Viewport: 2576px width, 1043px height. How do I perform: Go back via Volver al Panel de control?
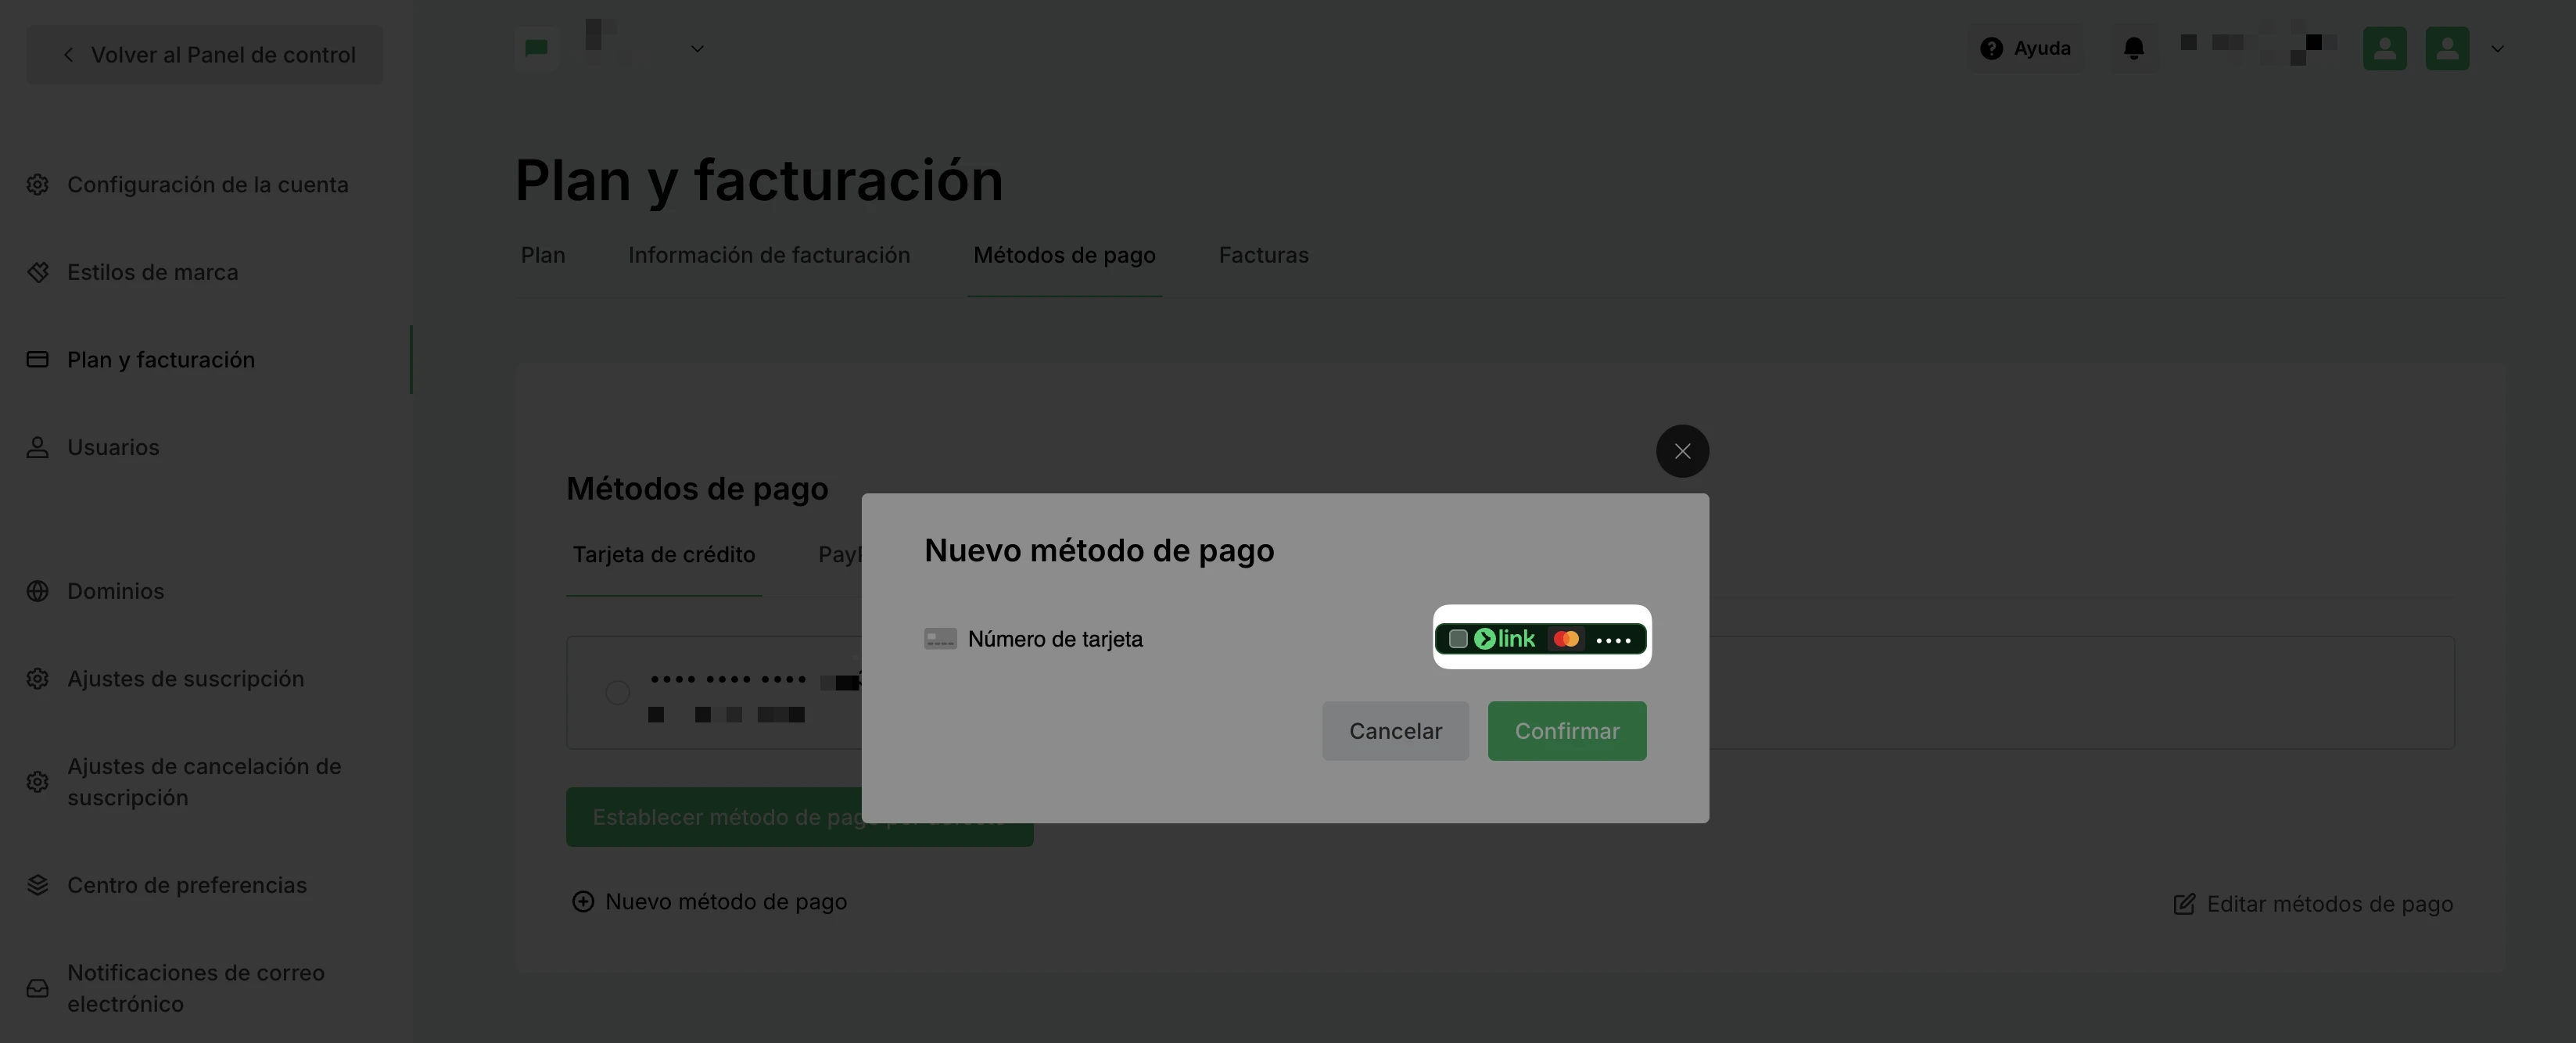click(205, 55)
